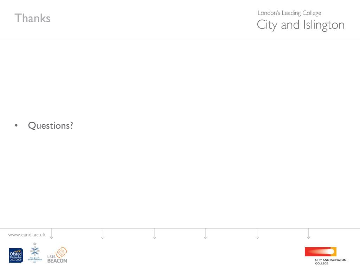
Task: Click the "Questions?" bullet text
Action: pos(51,126)
